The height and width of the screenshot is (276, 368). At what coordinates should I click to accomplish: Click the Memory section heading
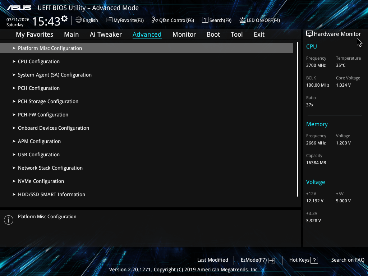(x=317, y=124)
